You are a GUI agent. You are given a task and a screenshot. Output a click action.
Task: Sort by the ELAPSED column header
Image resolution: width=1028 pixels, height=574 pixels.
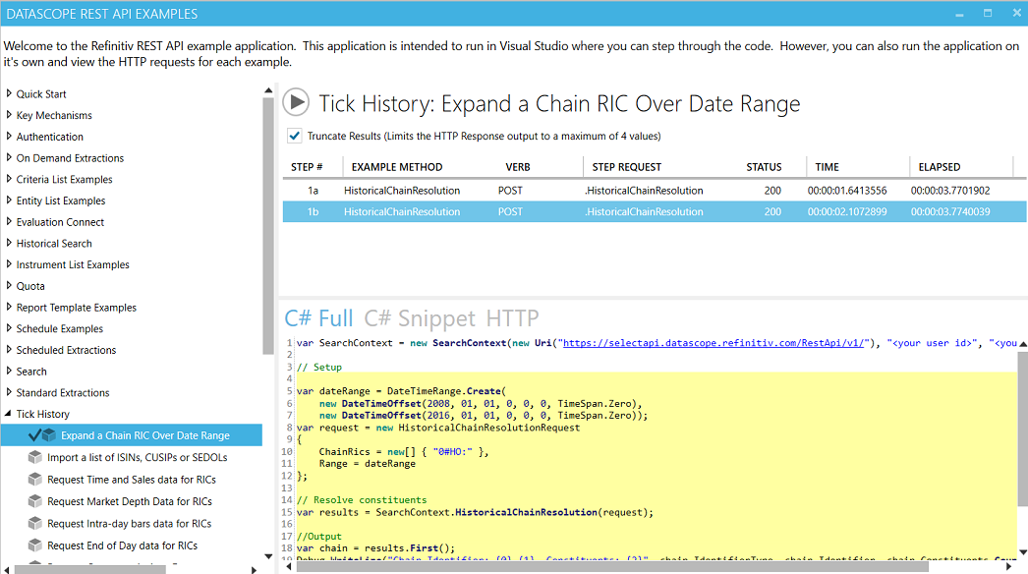coord(939,167)
